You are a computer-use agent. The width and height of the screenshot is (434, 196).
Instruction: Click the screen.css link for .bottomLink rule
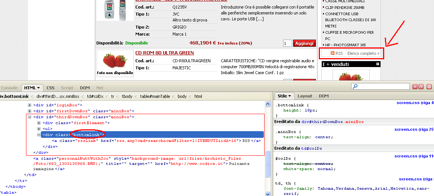(415, 103)
